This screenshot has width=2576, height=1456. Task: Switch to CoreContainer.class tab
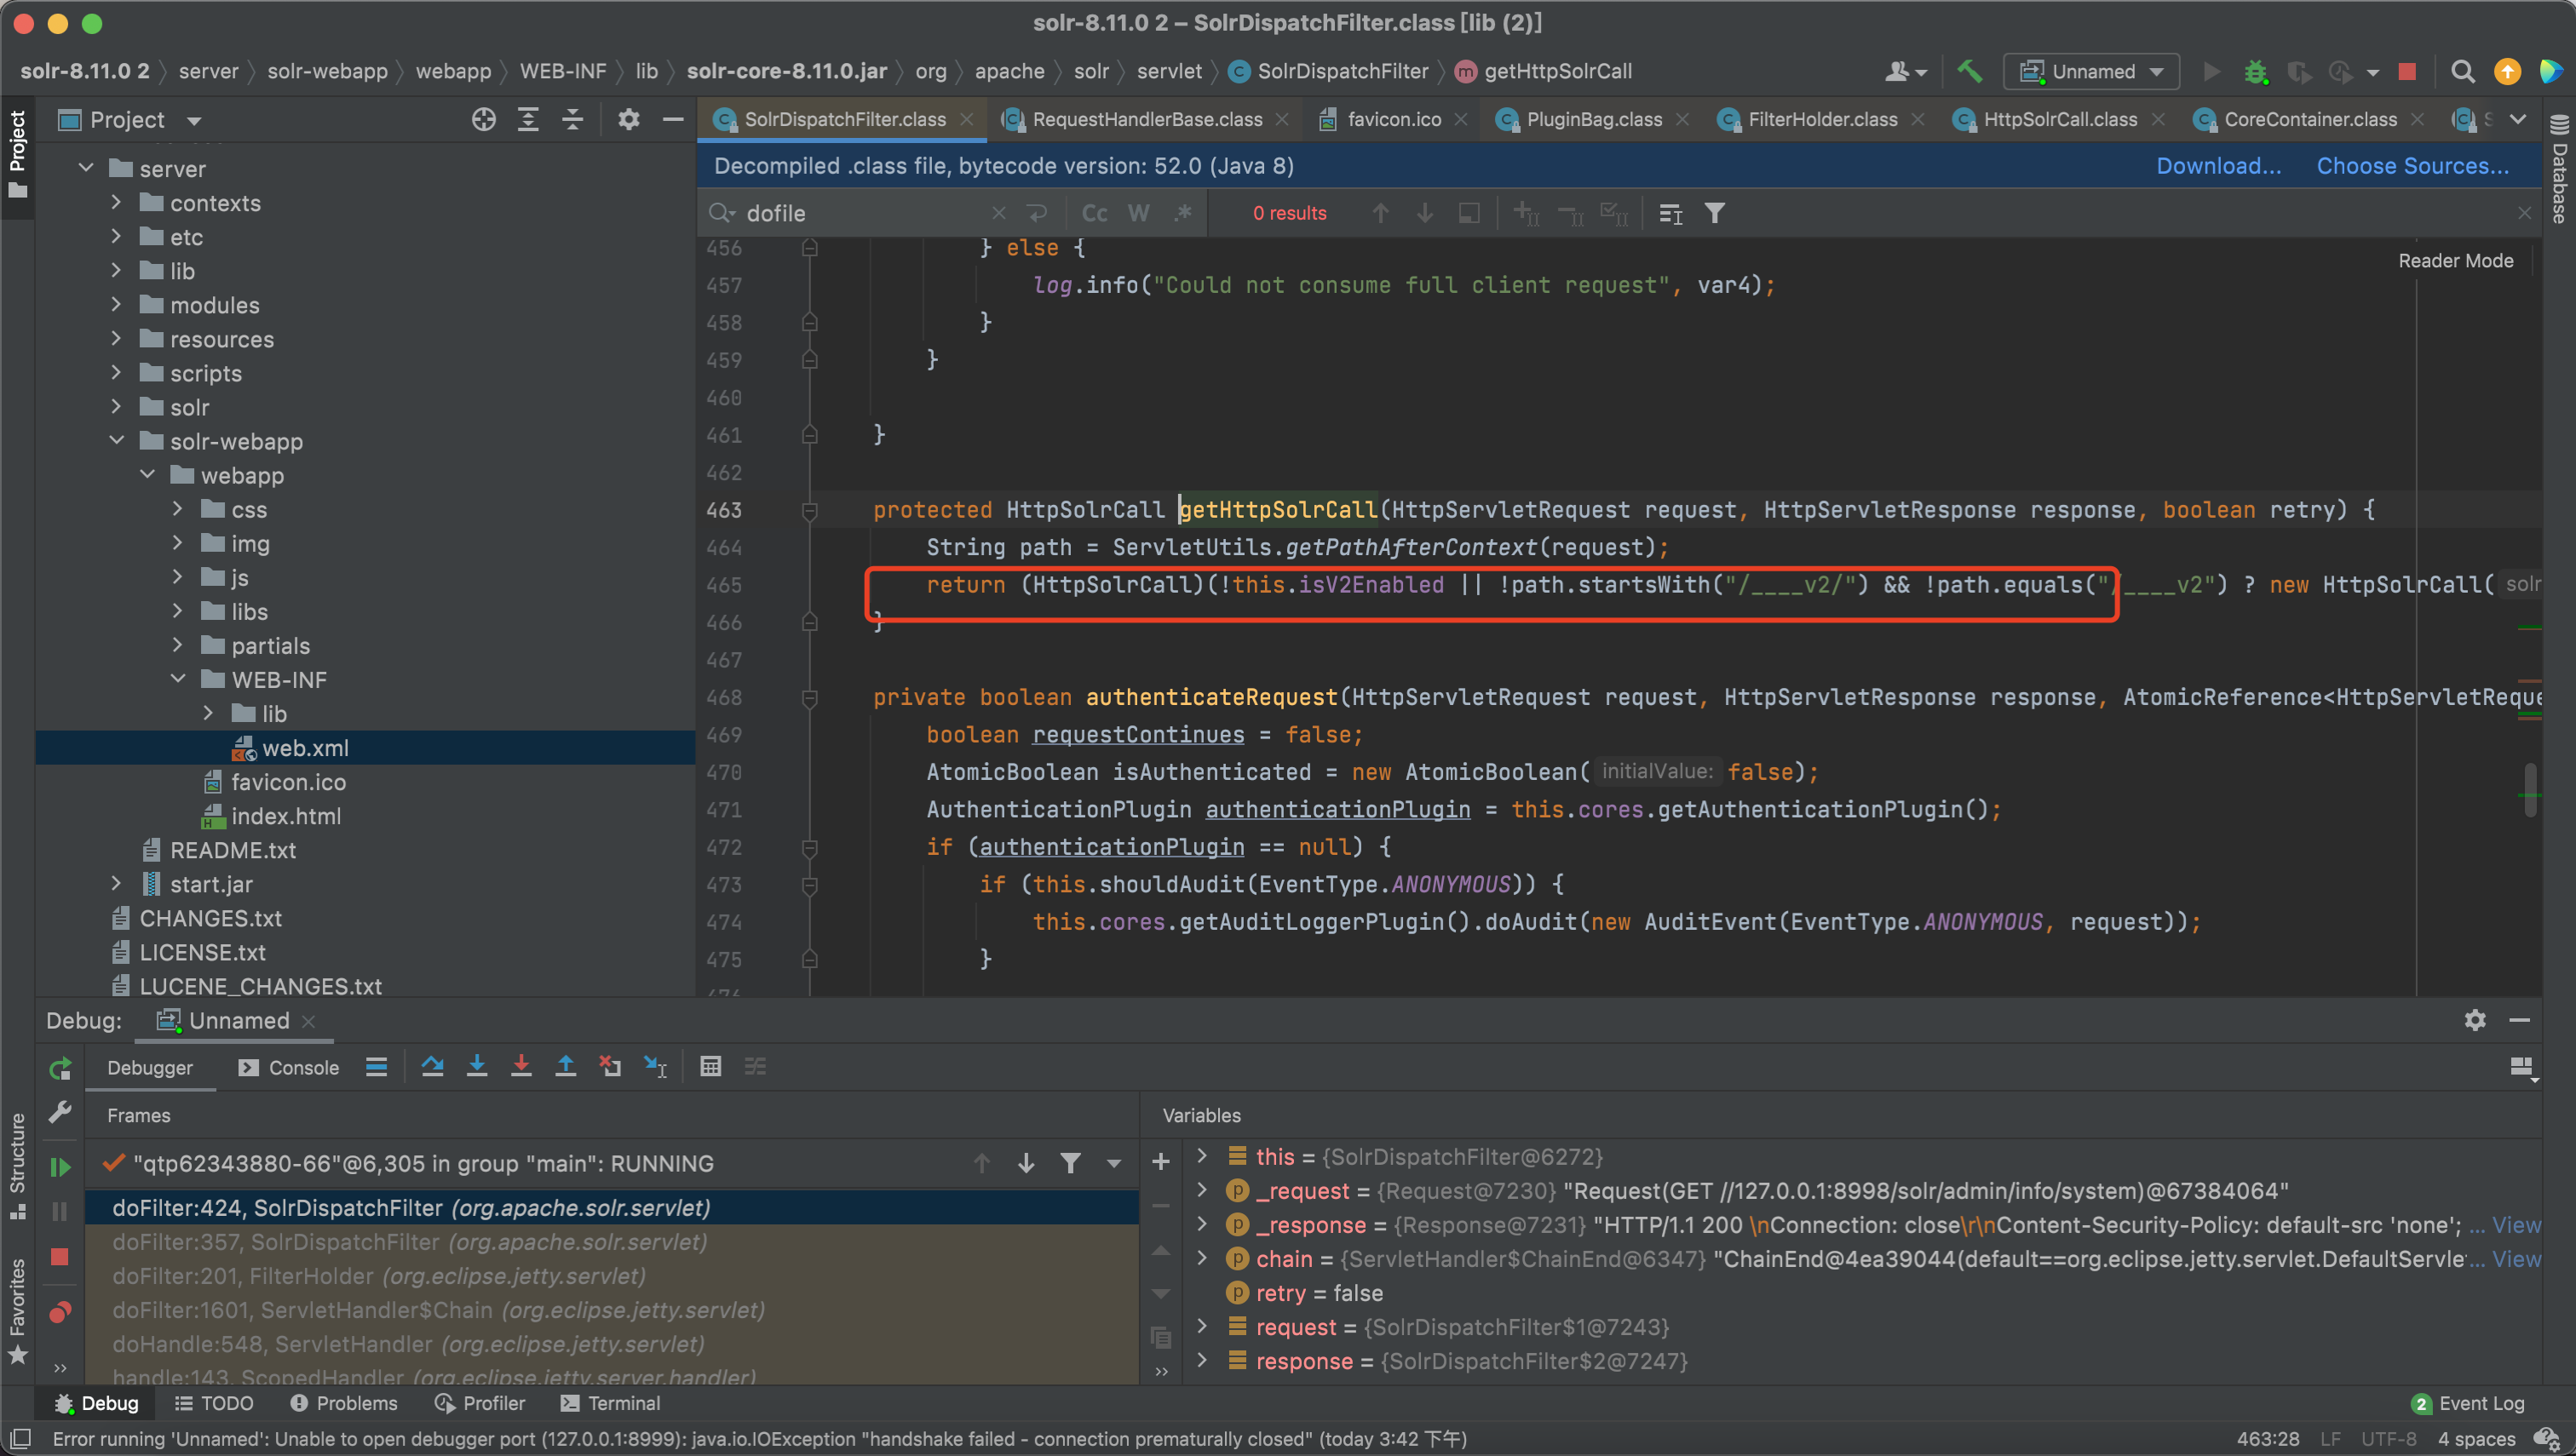pos(2310,119)
